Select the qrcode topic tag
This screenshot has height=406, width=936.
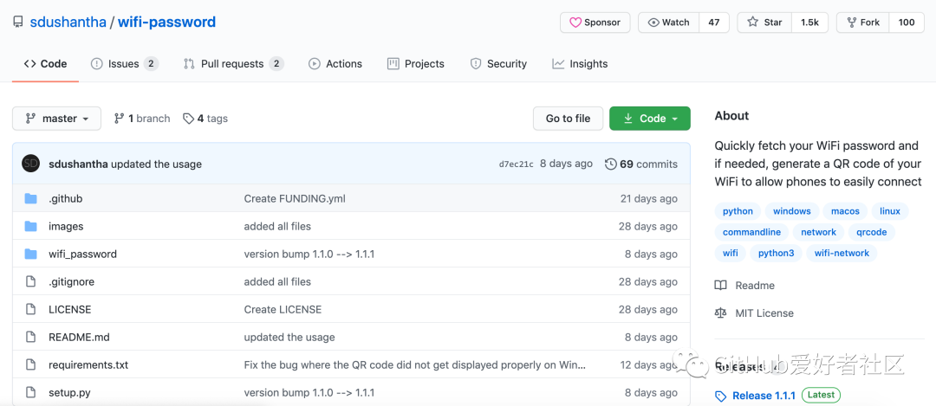pos(872,232)
